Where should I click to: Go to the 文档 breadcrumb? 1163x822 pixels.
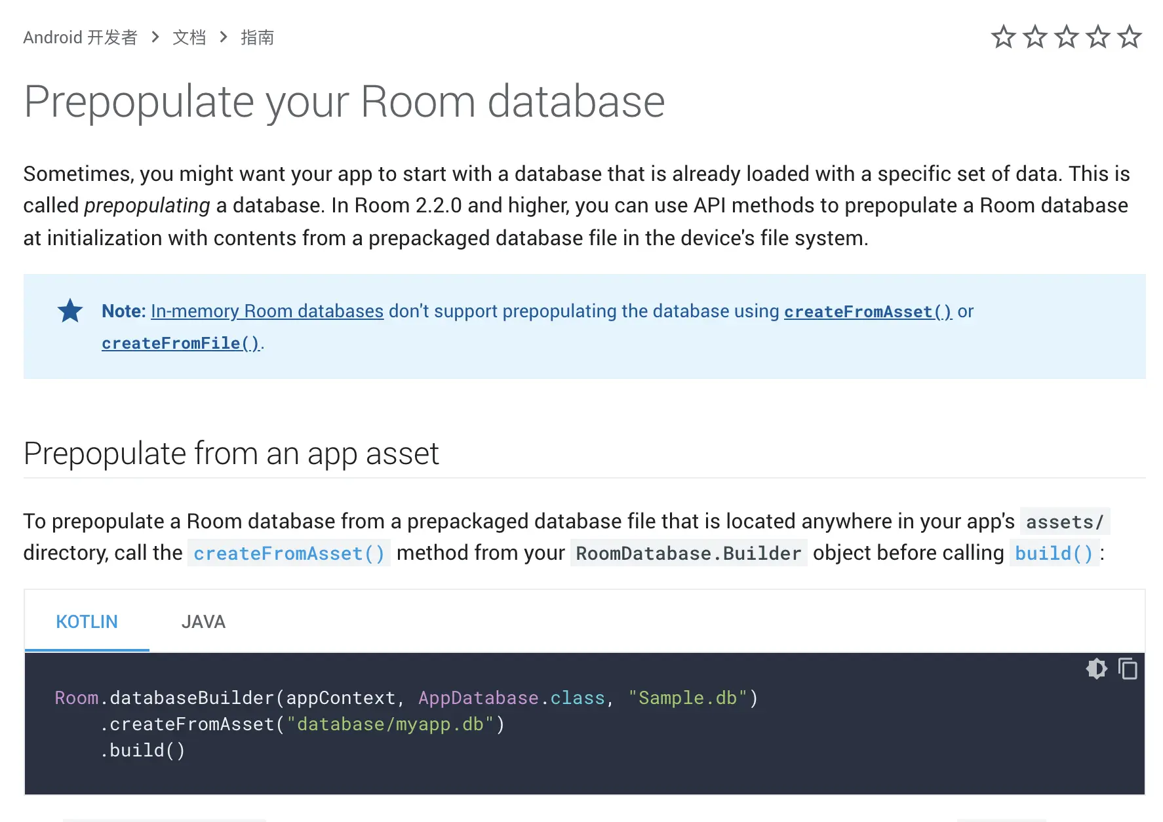(189, 37)
